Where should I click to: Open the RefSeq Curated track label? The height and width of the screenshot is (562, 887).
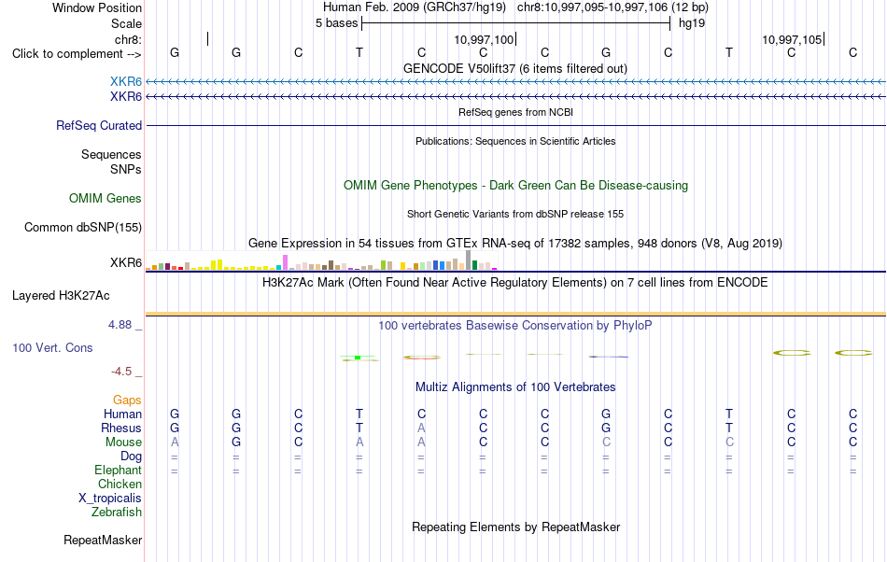[98, 125]
